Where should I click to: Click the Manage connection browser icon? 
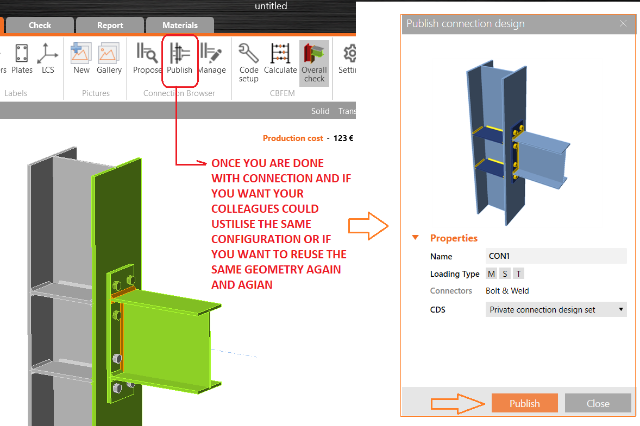coord(212,58)
